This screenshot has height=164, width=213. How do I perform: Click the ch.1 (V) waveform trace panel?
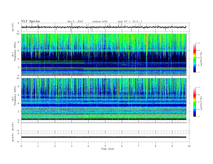coord(106,27)
